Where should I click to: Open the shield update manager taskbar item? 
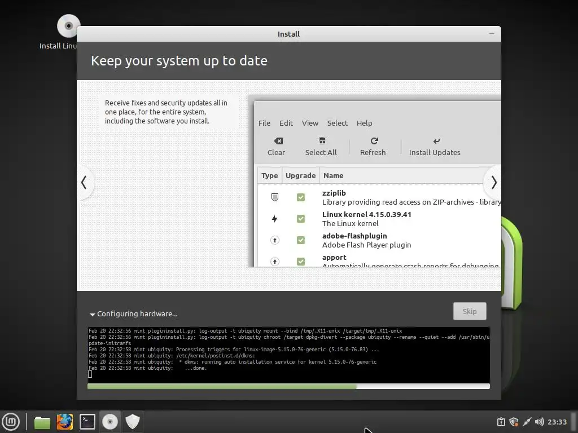pos(132,422)
